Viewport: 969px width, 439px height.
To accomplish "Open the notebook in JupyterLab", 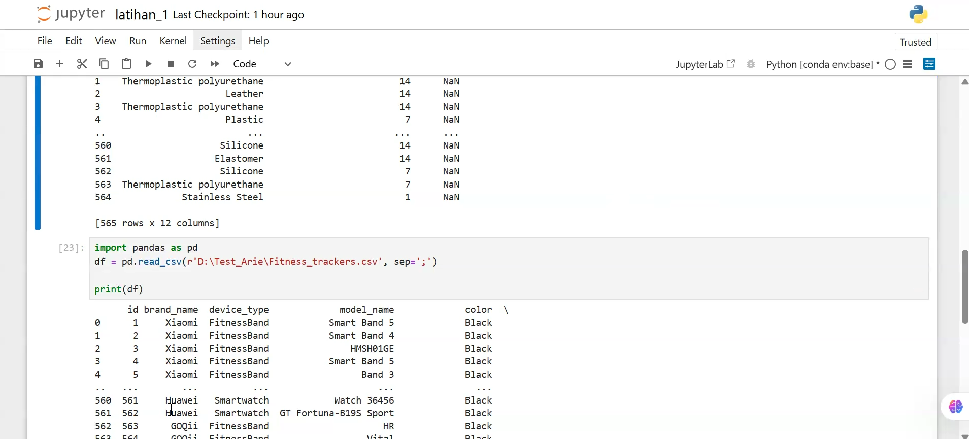I will point(705,64).
